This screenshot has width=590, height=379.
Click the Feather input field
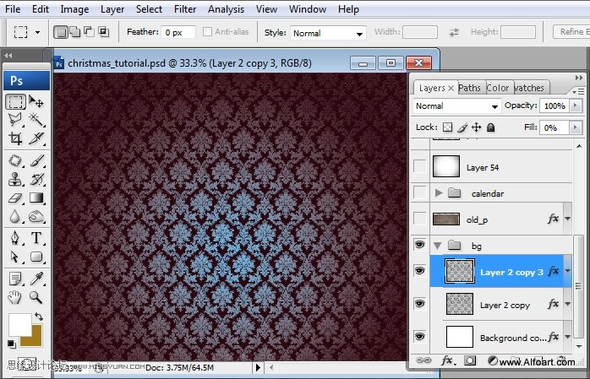click(x=178, y=32)
